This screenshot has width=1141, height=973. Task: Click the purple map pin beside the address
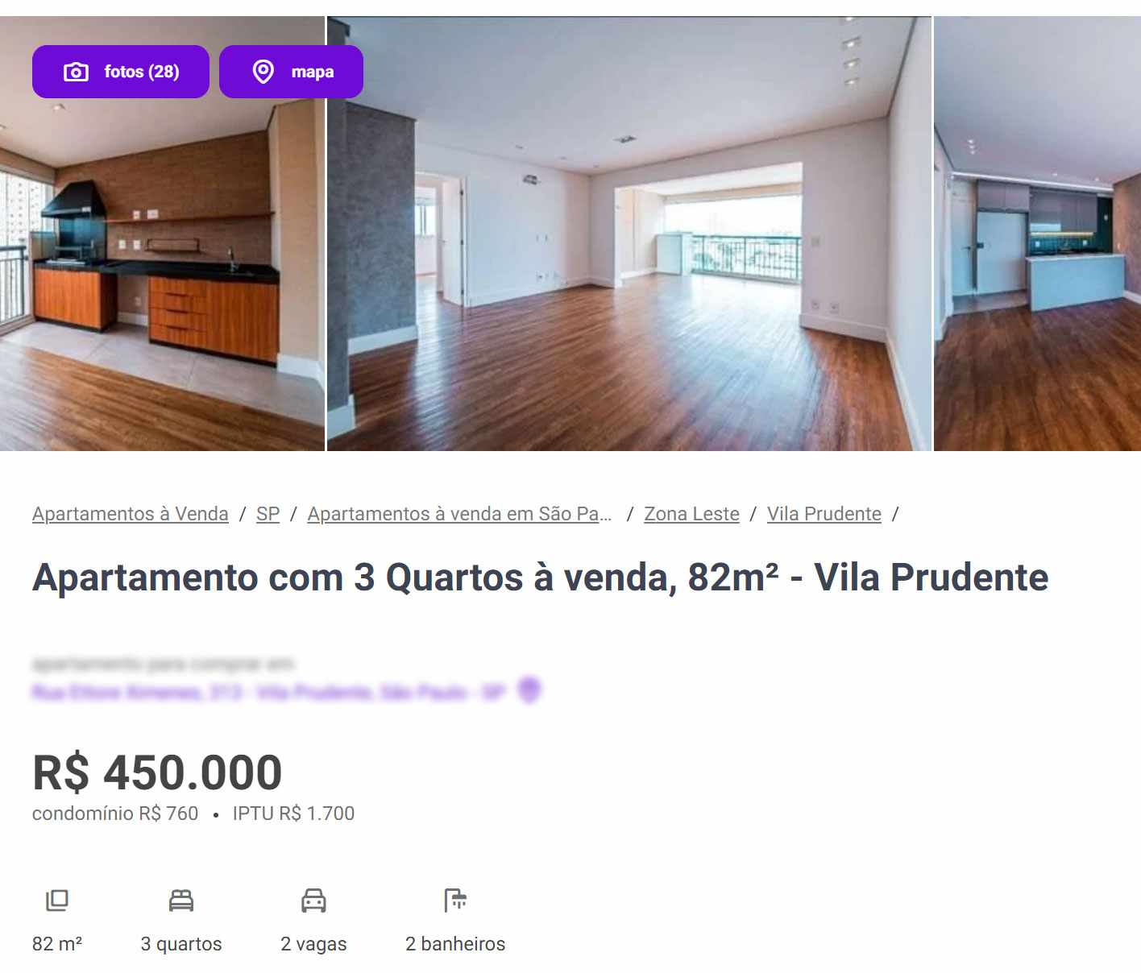coord(529,690)
